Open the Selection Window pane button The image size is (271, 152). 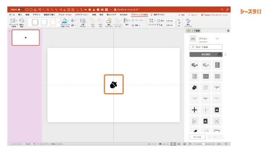109,23
